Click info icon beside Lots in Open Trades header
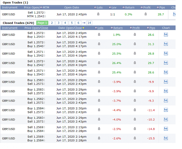 click(x=95, y=8)
